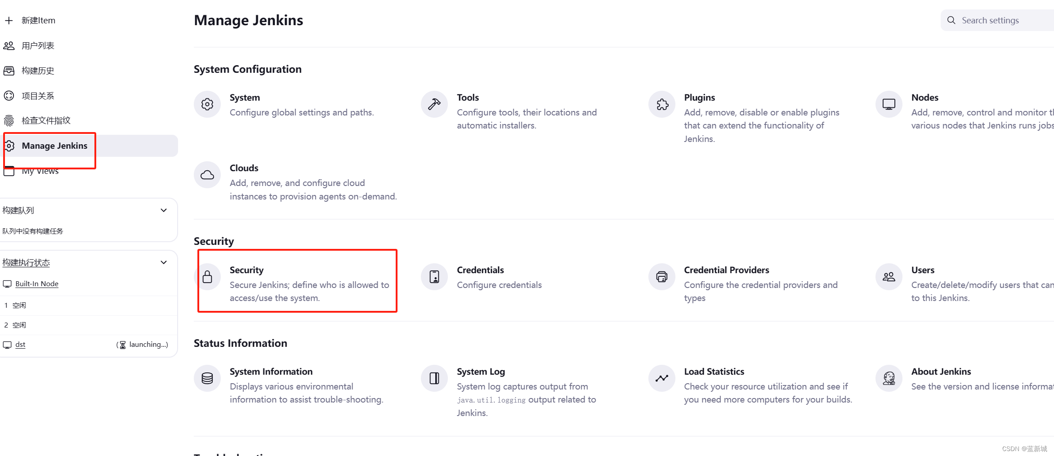
Task: Open the System Information database icon
Action: [207, 378]
